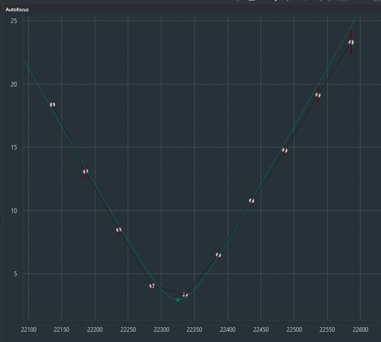Click the x-axis label 22400

228,330
